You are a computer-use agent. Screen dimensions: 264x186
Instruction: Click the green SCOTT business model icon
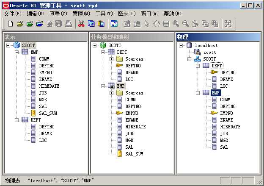[x=103, y=45]
